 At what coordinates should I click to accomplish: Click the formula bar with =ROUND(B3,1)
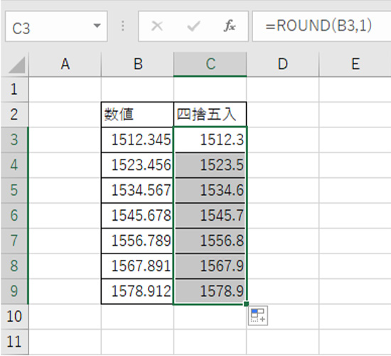[x=321, y=26]
